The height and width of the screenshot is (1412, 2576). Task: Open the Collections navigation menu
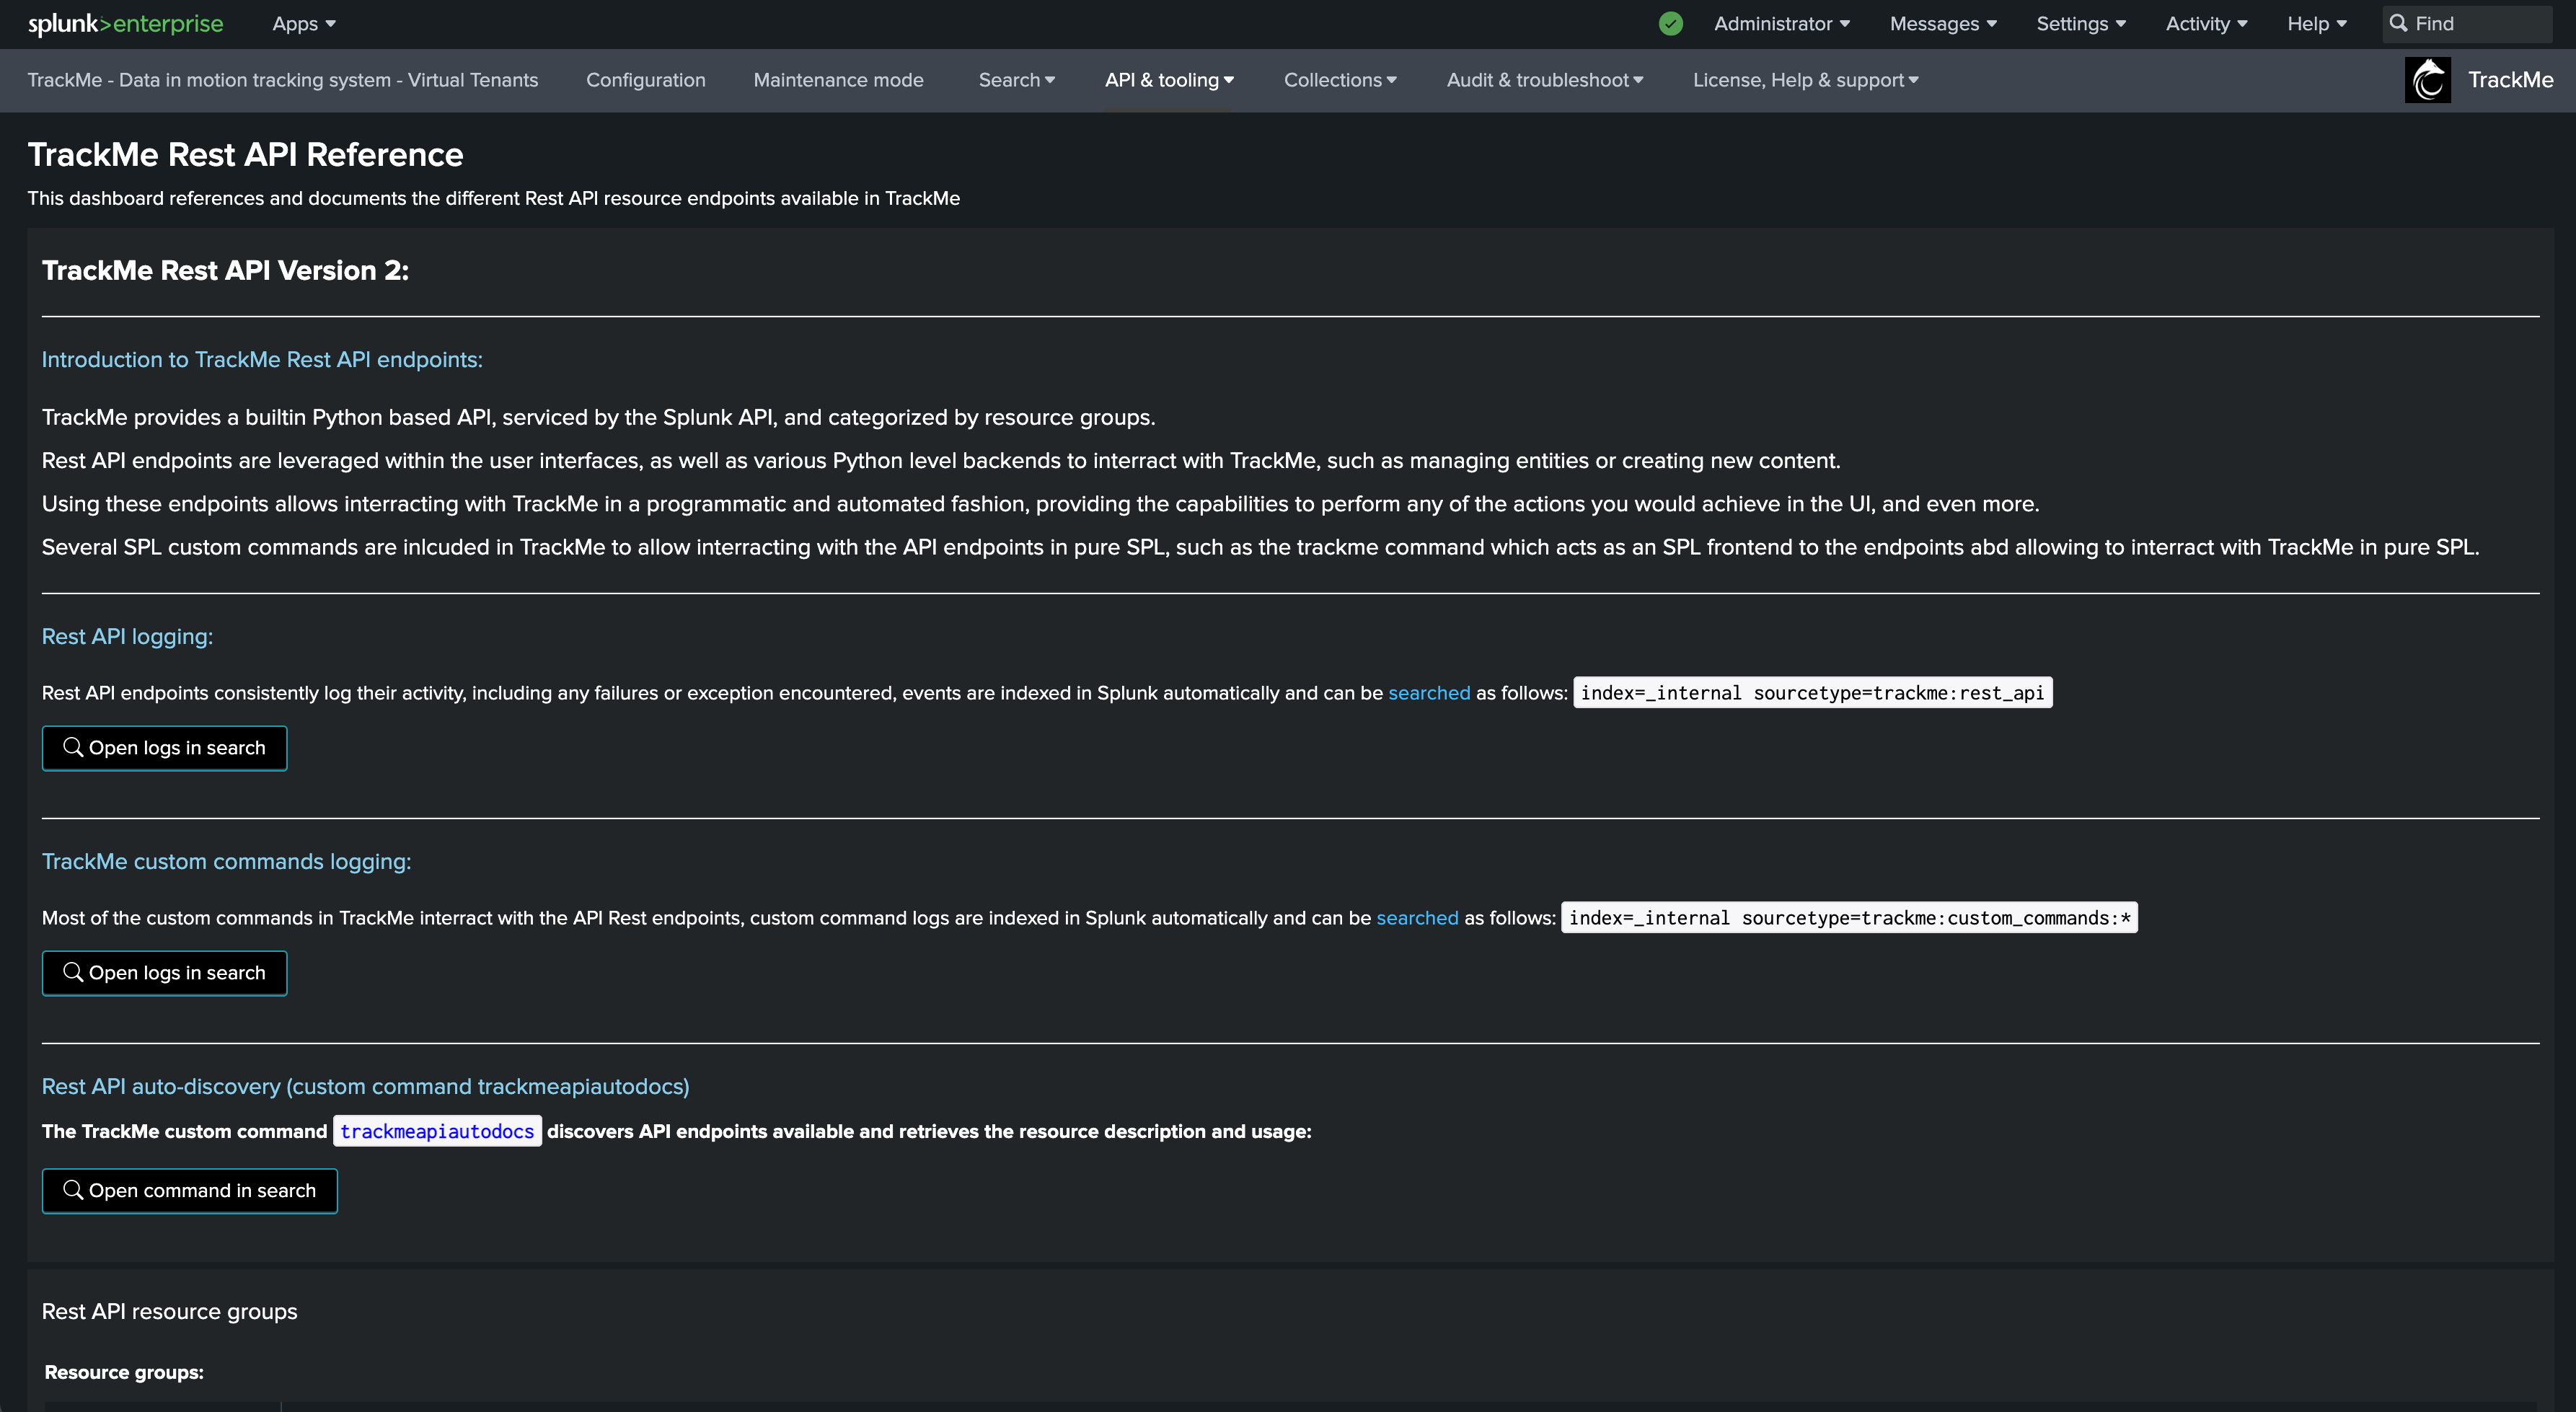[x=1340, y=80]
